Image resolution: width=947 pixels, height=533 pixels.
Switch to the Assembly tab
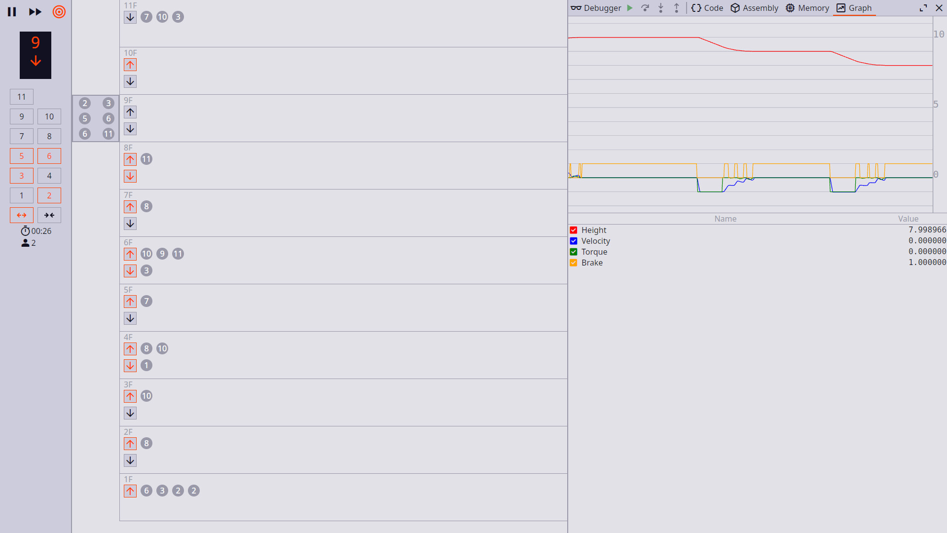[x=754, y=8]
